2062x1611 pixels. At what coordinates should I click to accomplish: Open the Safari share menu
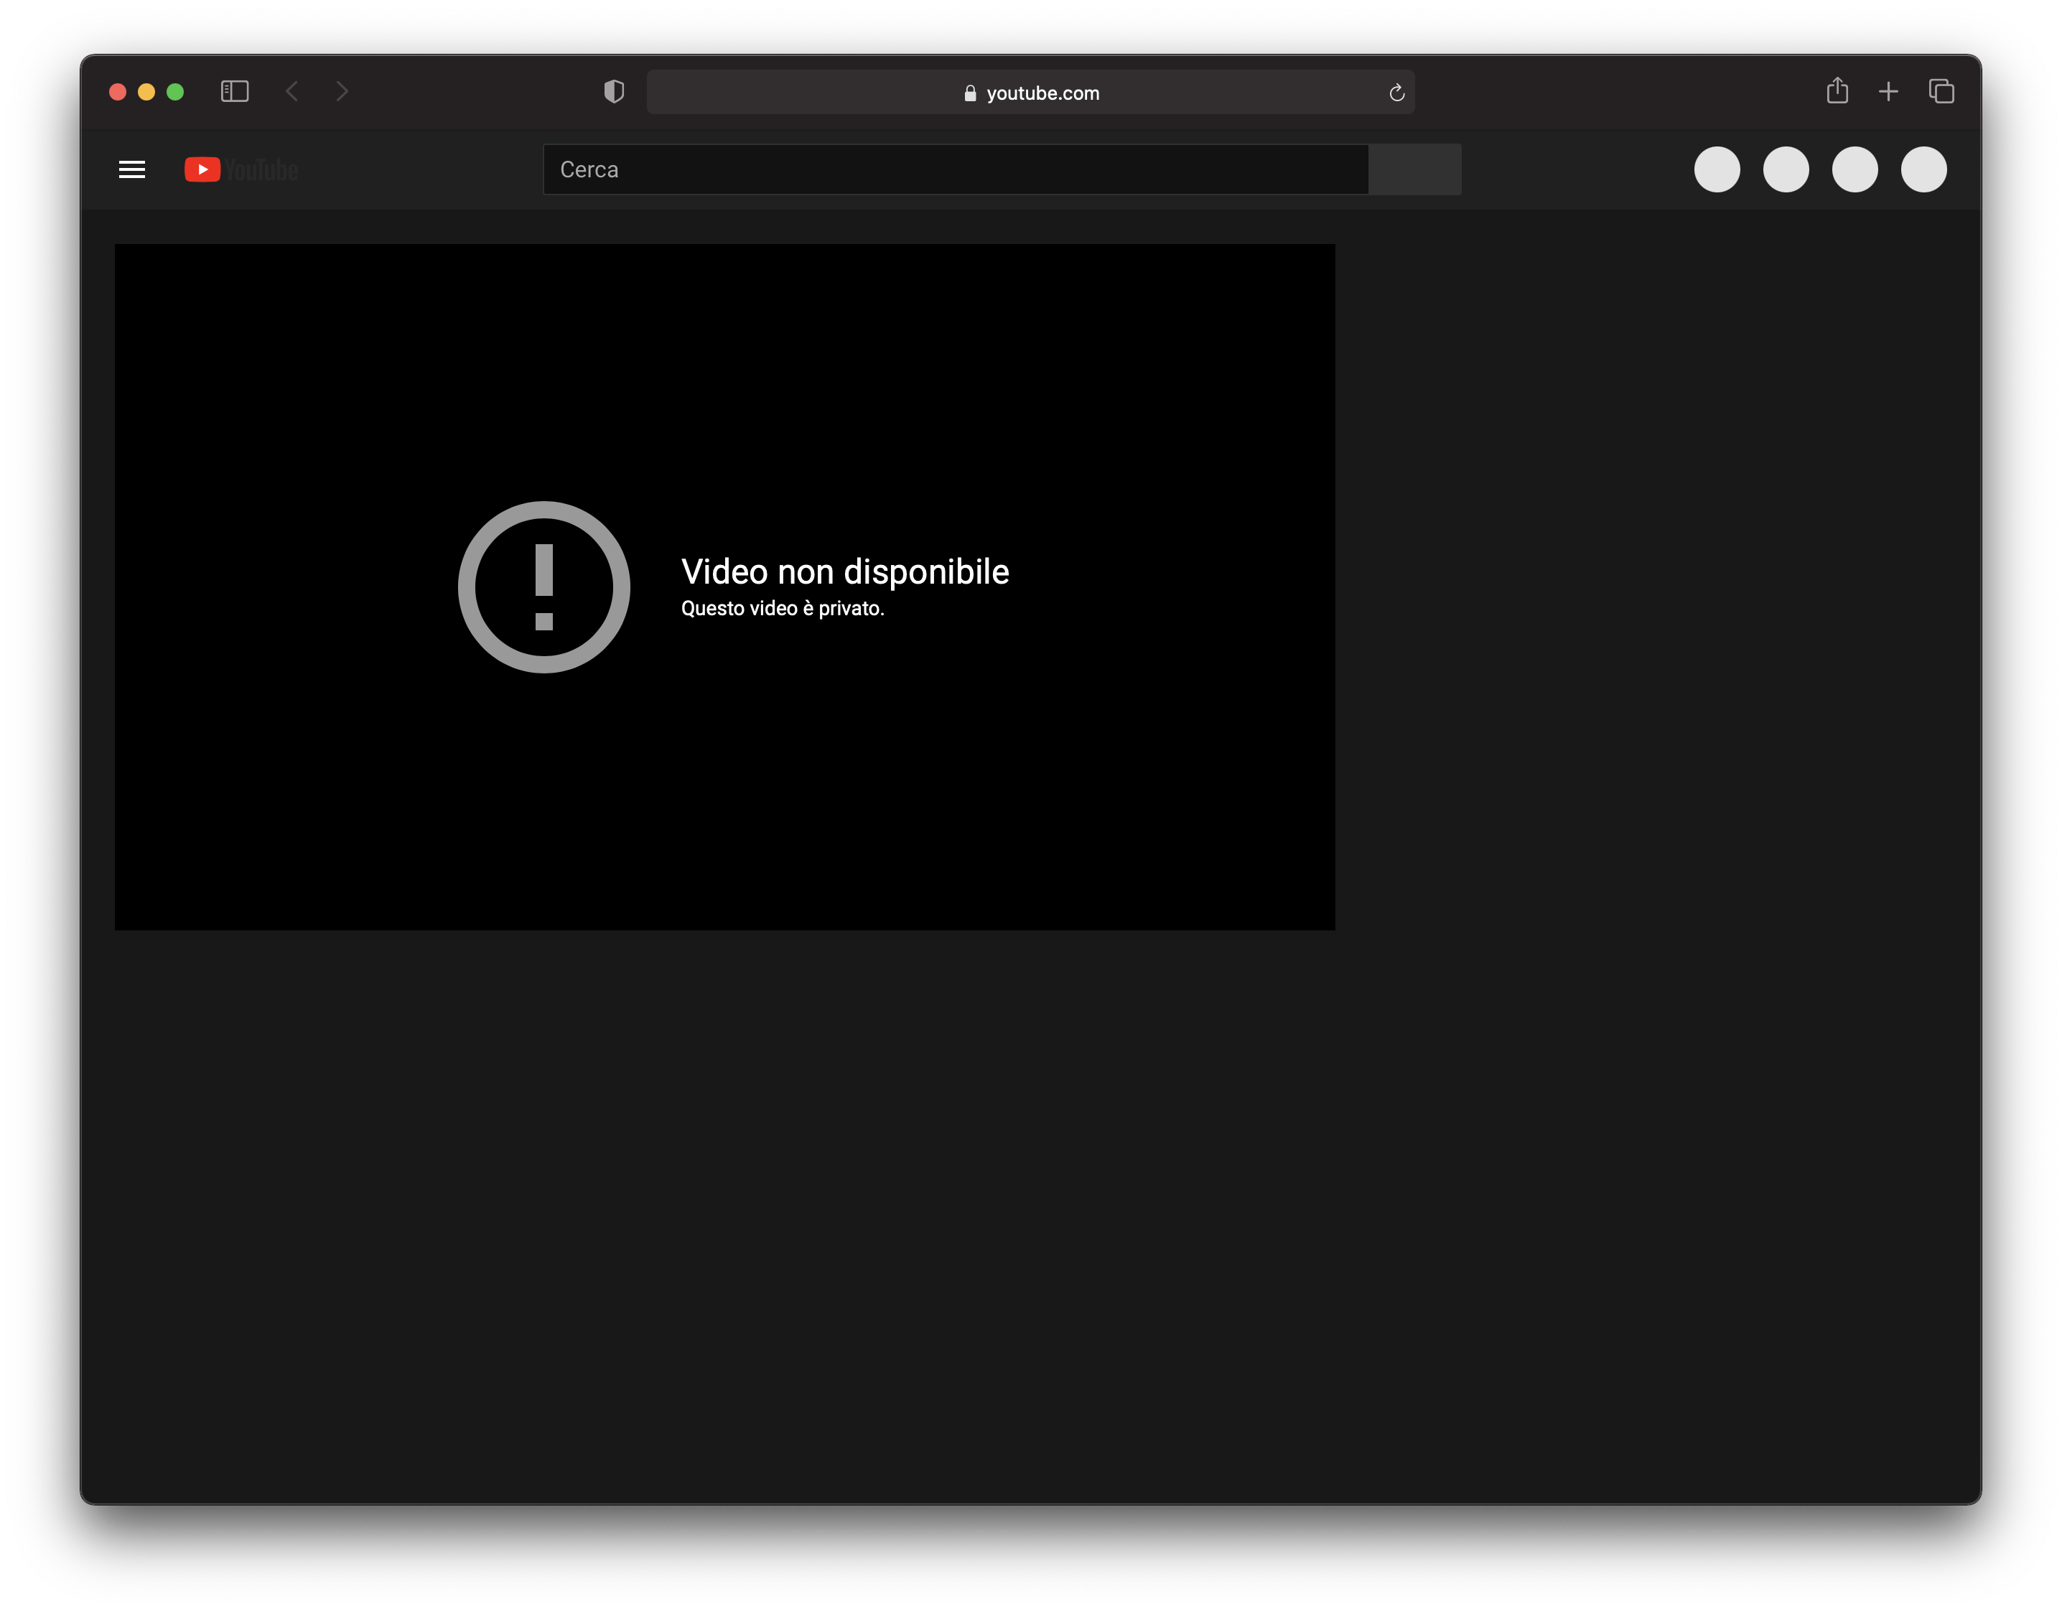(x=1837, y=92)
